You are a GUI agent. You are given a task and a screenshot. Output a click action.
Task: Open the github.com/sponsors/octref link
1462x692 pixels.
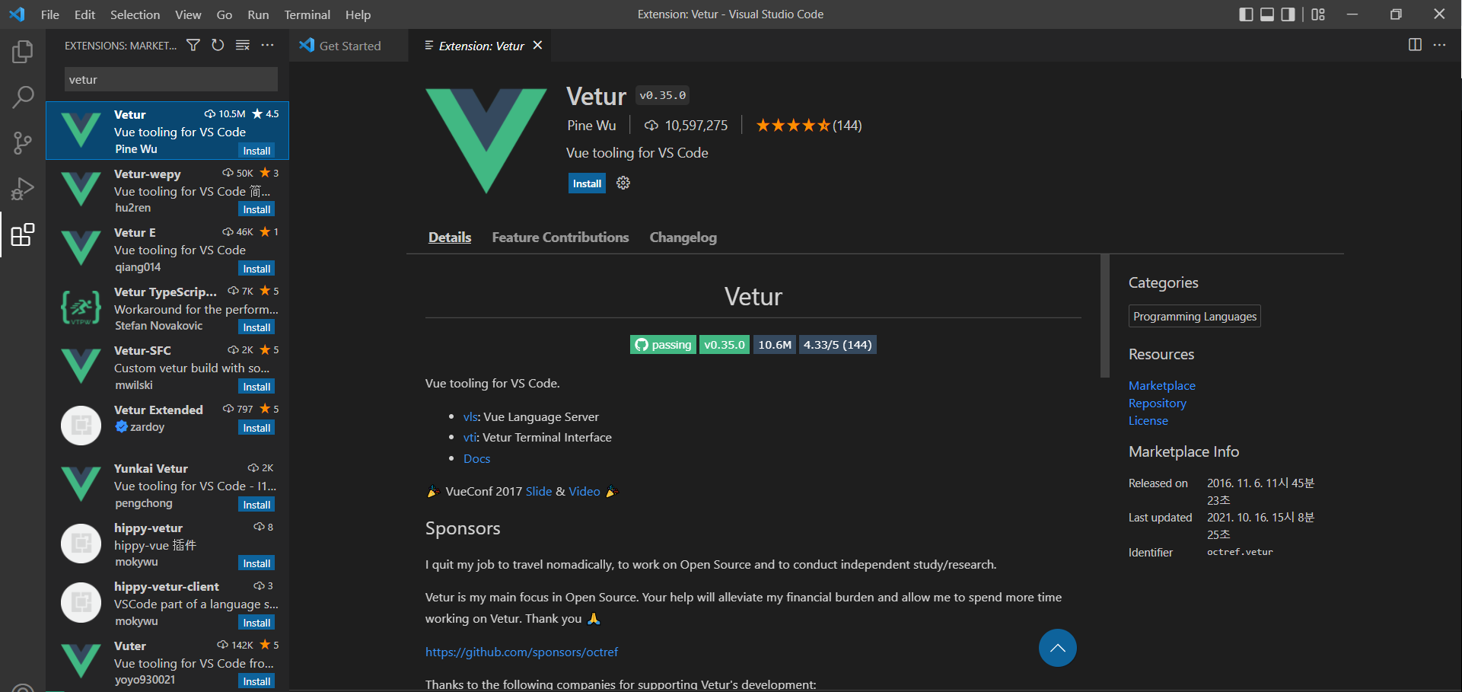point(521,652)
